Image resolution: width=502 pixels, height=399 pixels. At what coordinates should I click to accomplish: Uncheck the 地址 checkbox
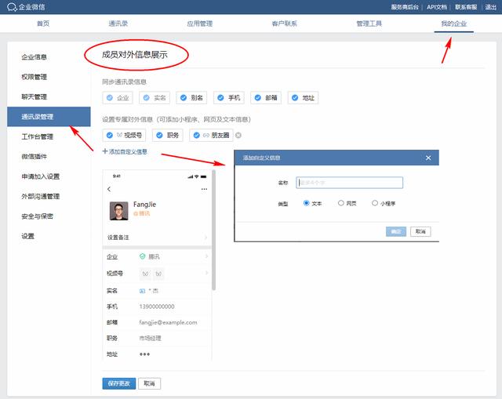pyautogui.click(x=295, y=97)
